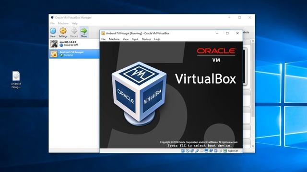The height and width of the screenshot is (172, 307).
Task: Click the New machine icon in VirtualBox Manager
Action: (x=53, y=31)
